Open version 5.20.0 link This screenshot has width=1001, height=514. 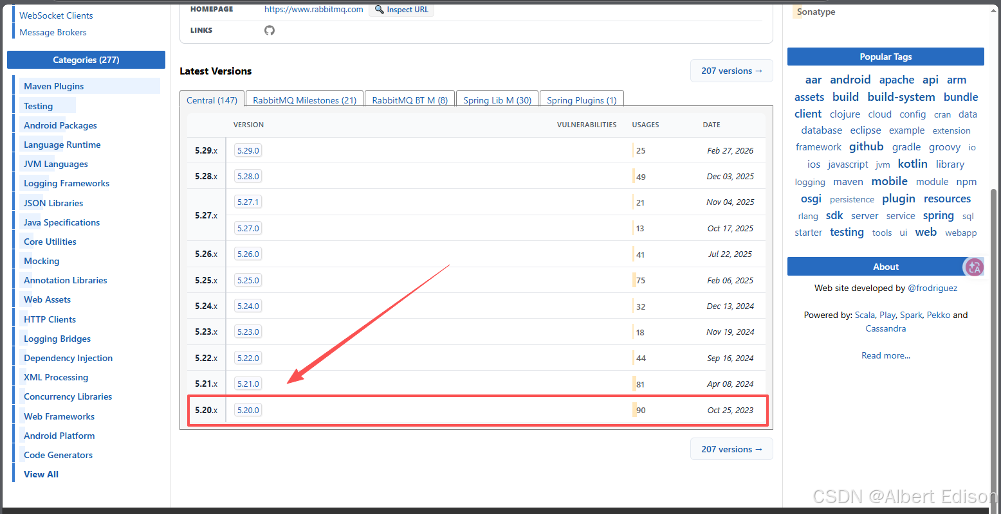click(x=248, y=410)
